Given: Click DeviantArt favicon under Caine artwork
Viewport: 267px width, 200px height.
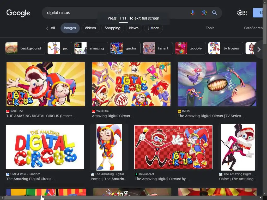Looking at the screenshot, I should (x=136, y=174).
